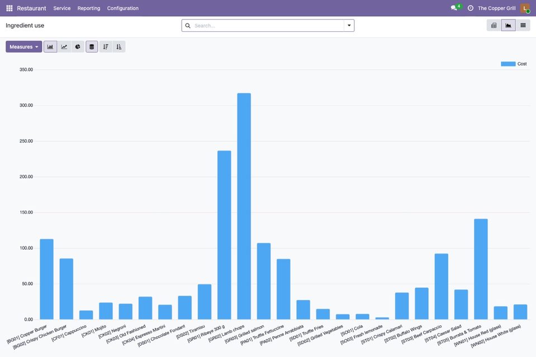
Task: Open the Service menu
Action: (x=62, y=8)
